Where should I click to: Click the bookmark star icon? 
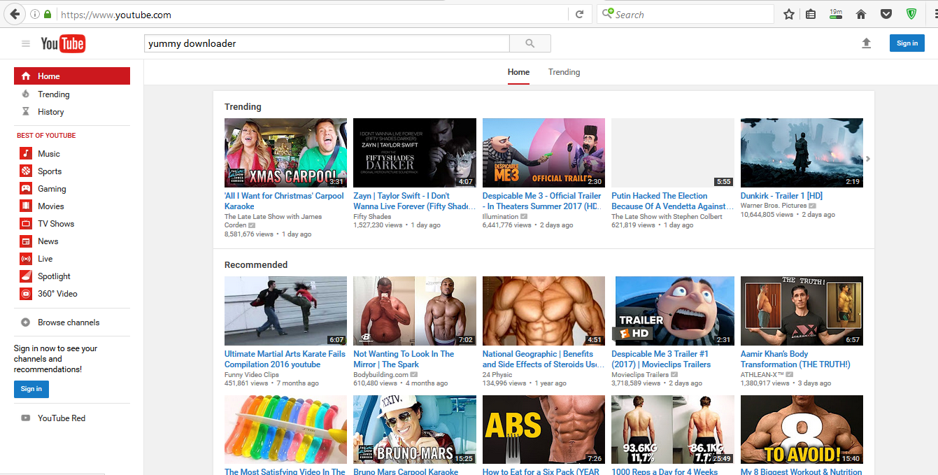788,14
